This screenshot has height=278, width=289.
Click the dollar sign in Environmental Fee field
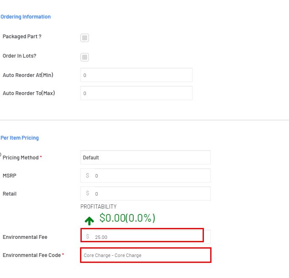point(88,236)
